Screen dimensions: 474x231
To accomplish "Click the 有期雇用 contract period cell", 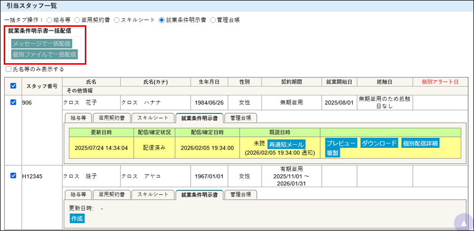I will click(x=291, y=176).
